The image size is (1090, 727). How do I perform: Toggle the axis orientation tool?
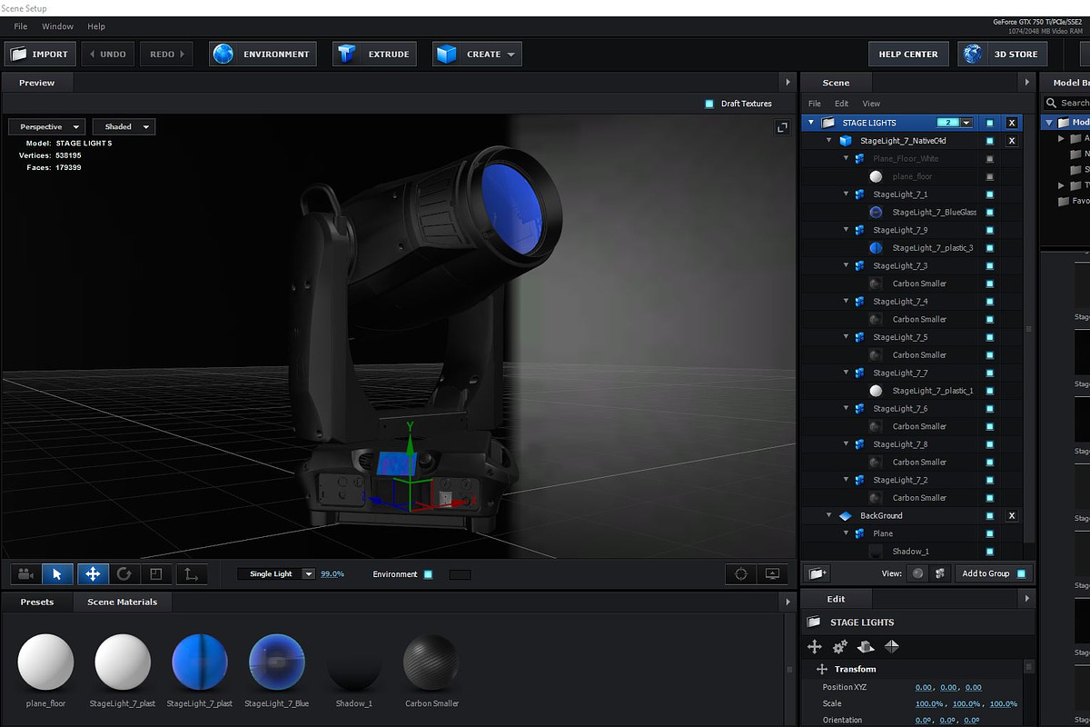click(x=191, y=574)
